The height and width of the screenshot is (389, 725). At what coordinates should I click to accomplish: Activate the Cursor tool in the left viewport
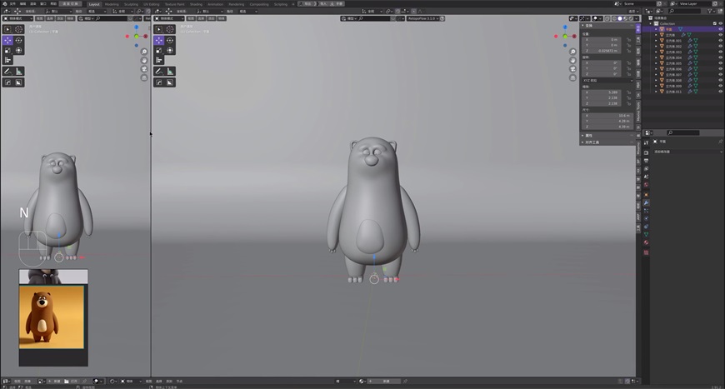[x=18, y=29]
